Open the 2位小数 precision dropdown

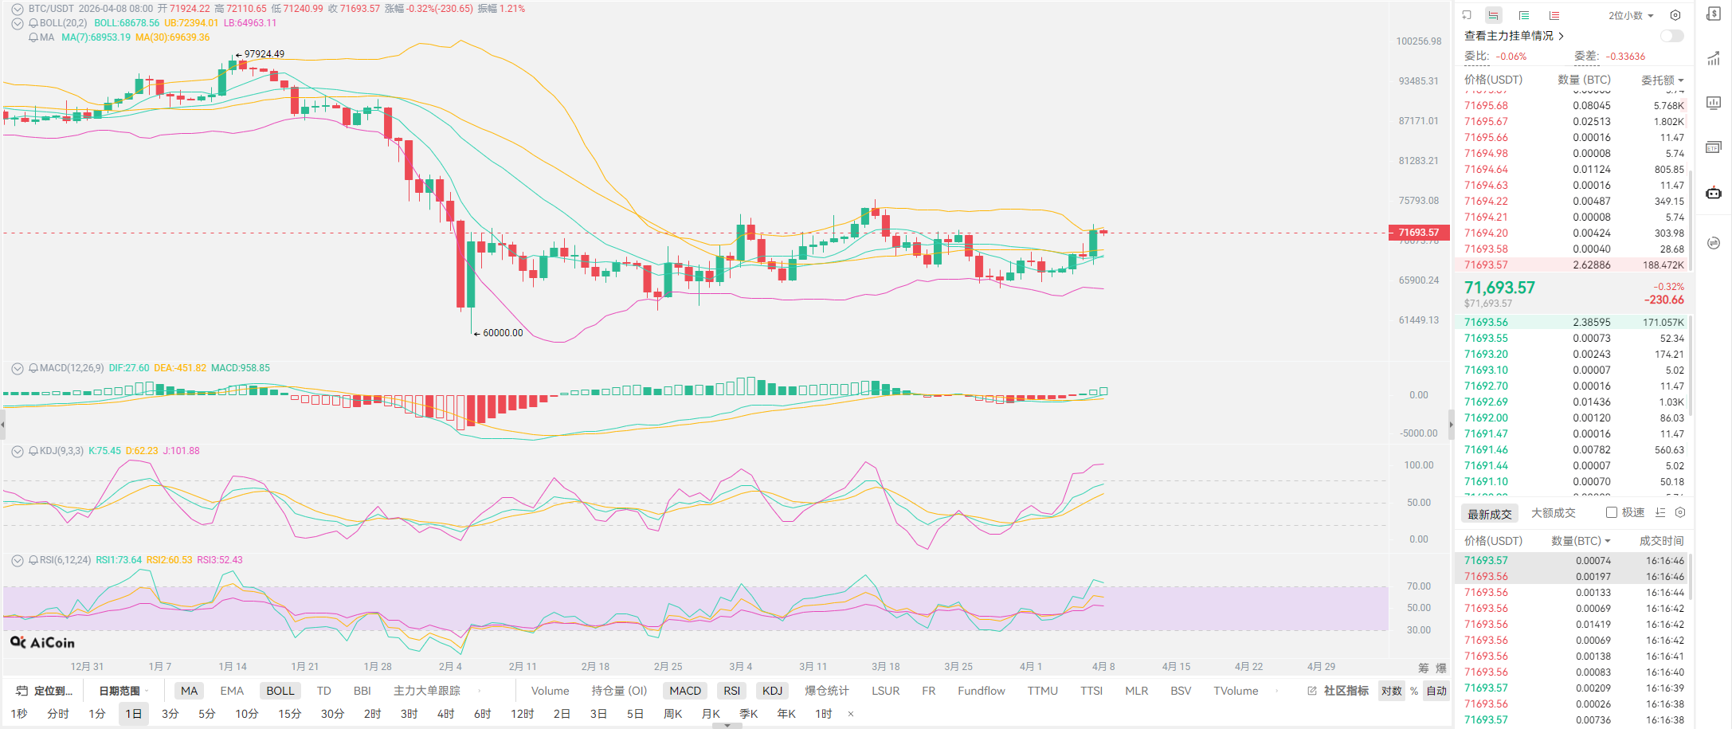(1631, 15)
